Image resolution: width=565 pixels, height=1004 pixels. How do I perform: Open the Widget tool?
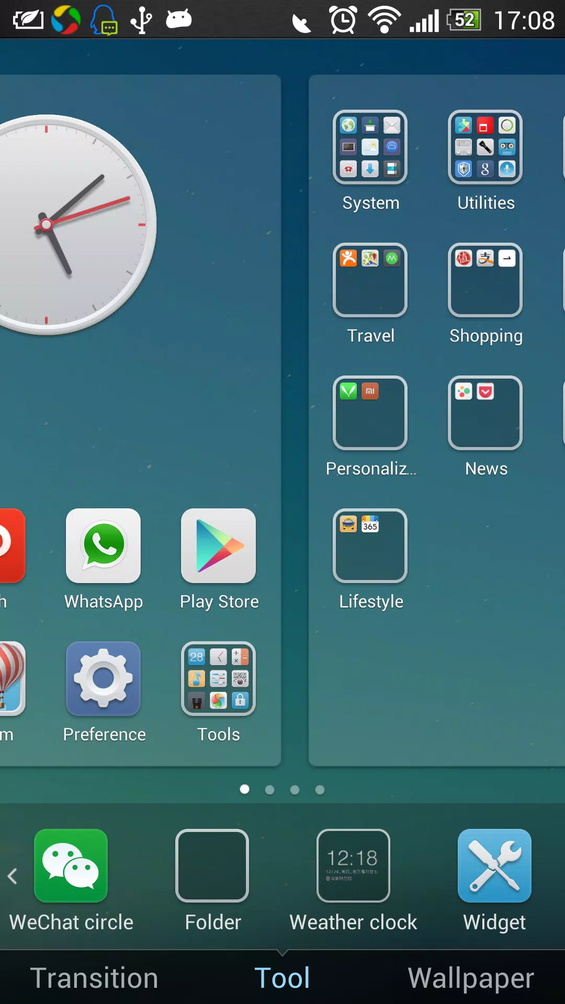point(494,865)
